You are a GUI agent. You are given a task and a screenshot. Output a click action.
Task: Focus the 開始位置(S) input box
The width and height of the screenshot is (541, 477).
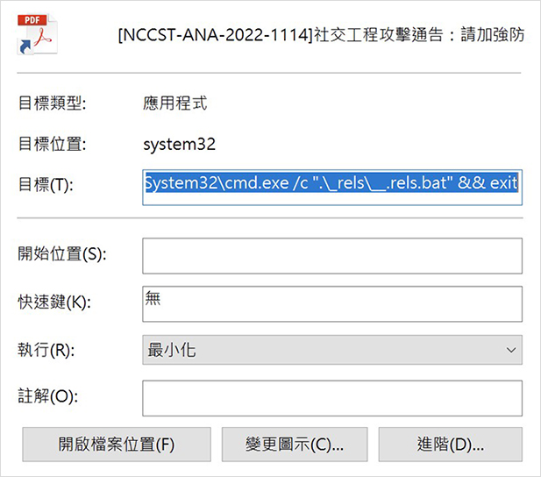point(332,256)
